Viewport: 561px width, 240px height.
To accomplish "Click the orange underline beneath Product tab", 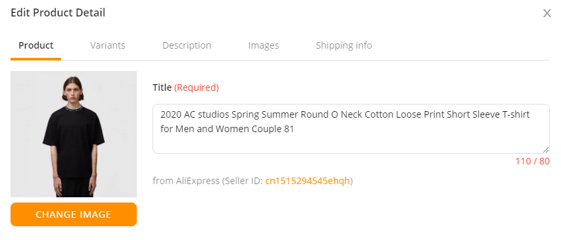I will (x=36, y=59).
